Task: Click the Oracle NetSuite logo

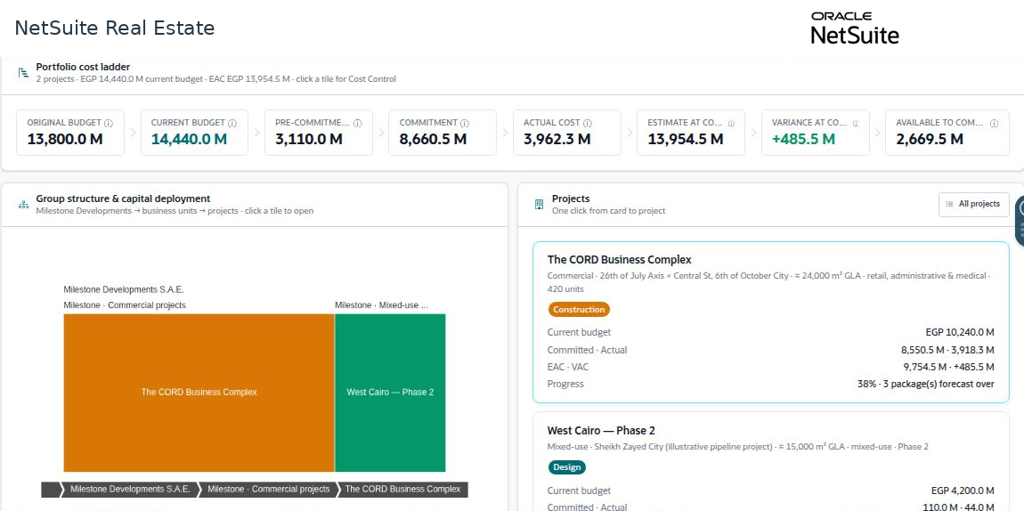Action: (x=855, y=28)
